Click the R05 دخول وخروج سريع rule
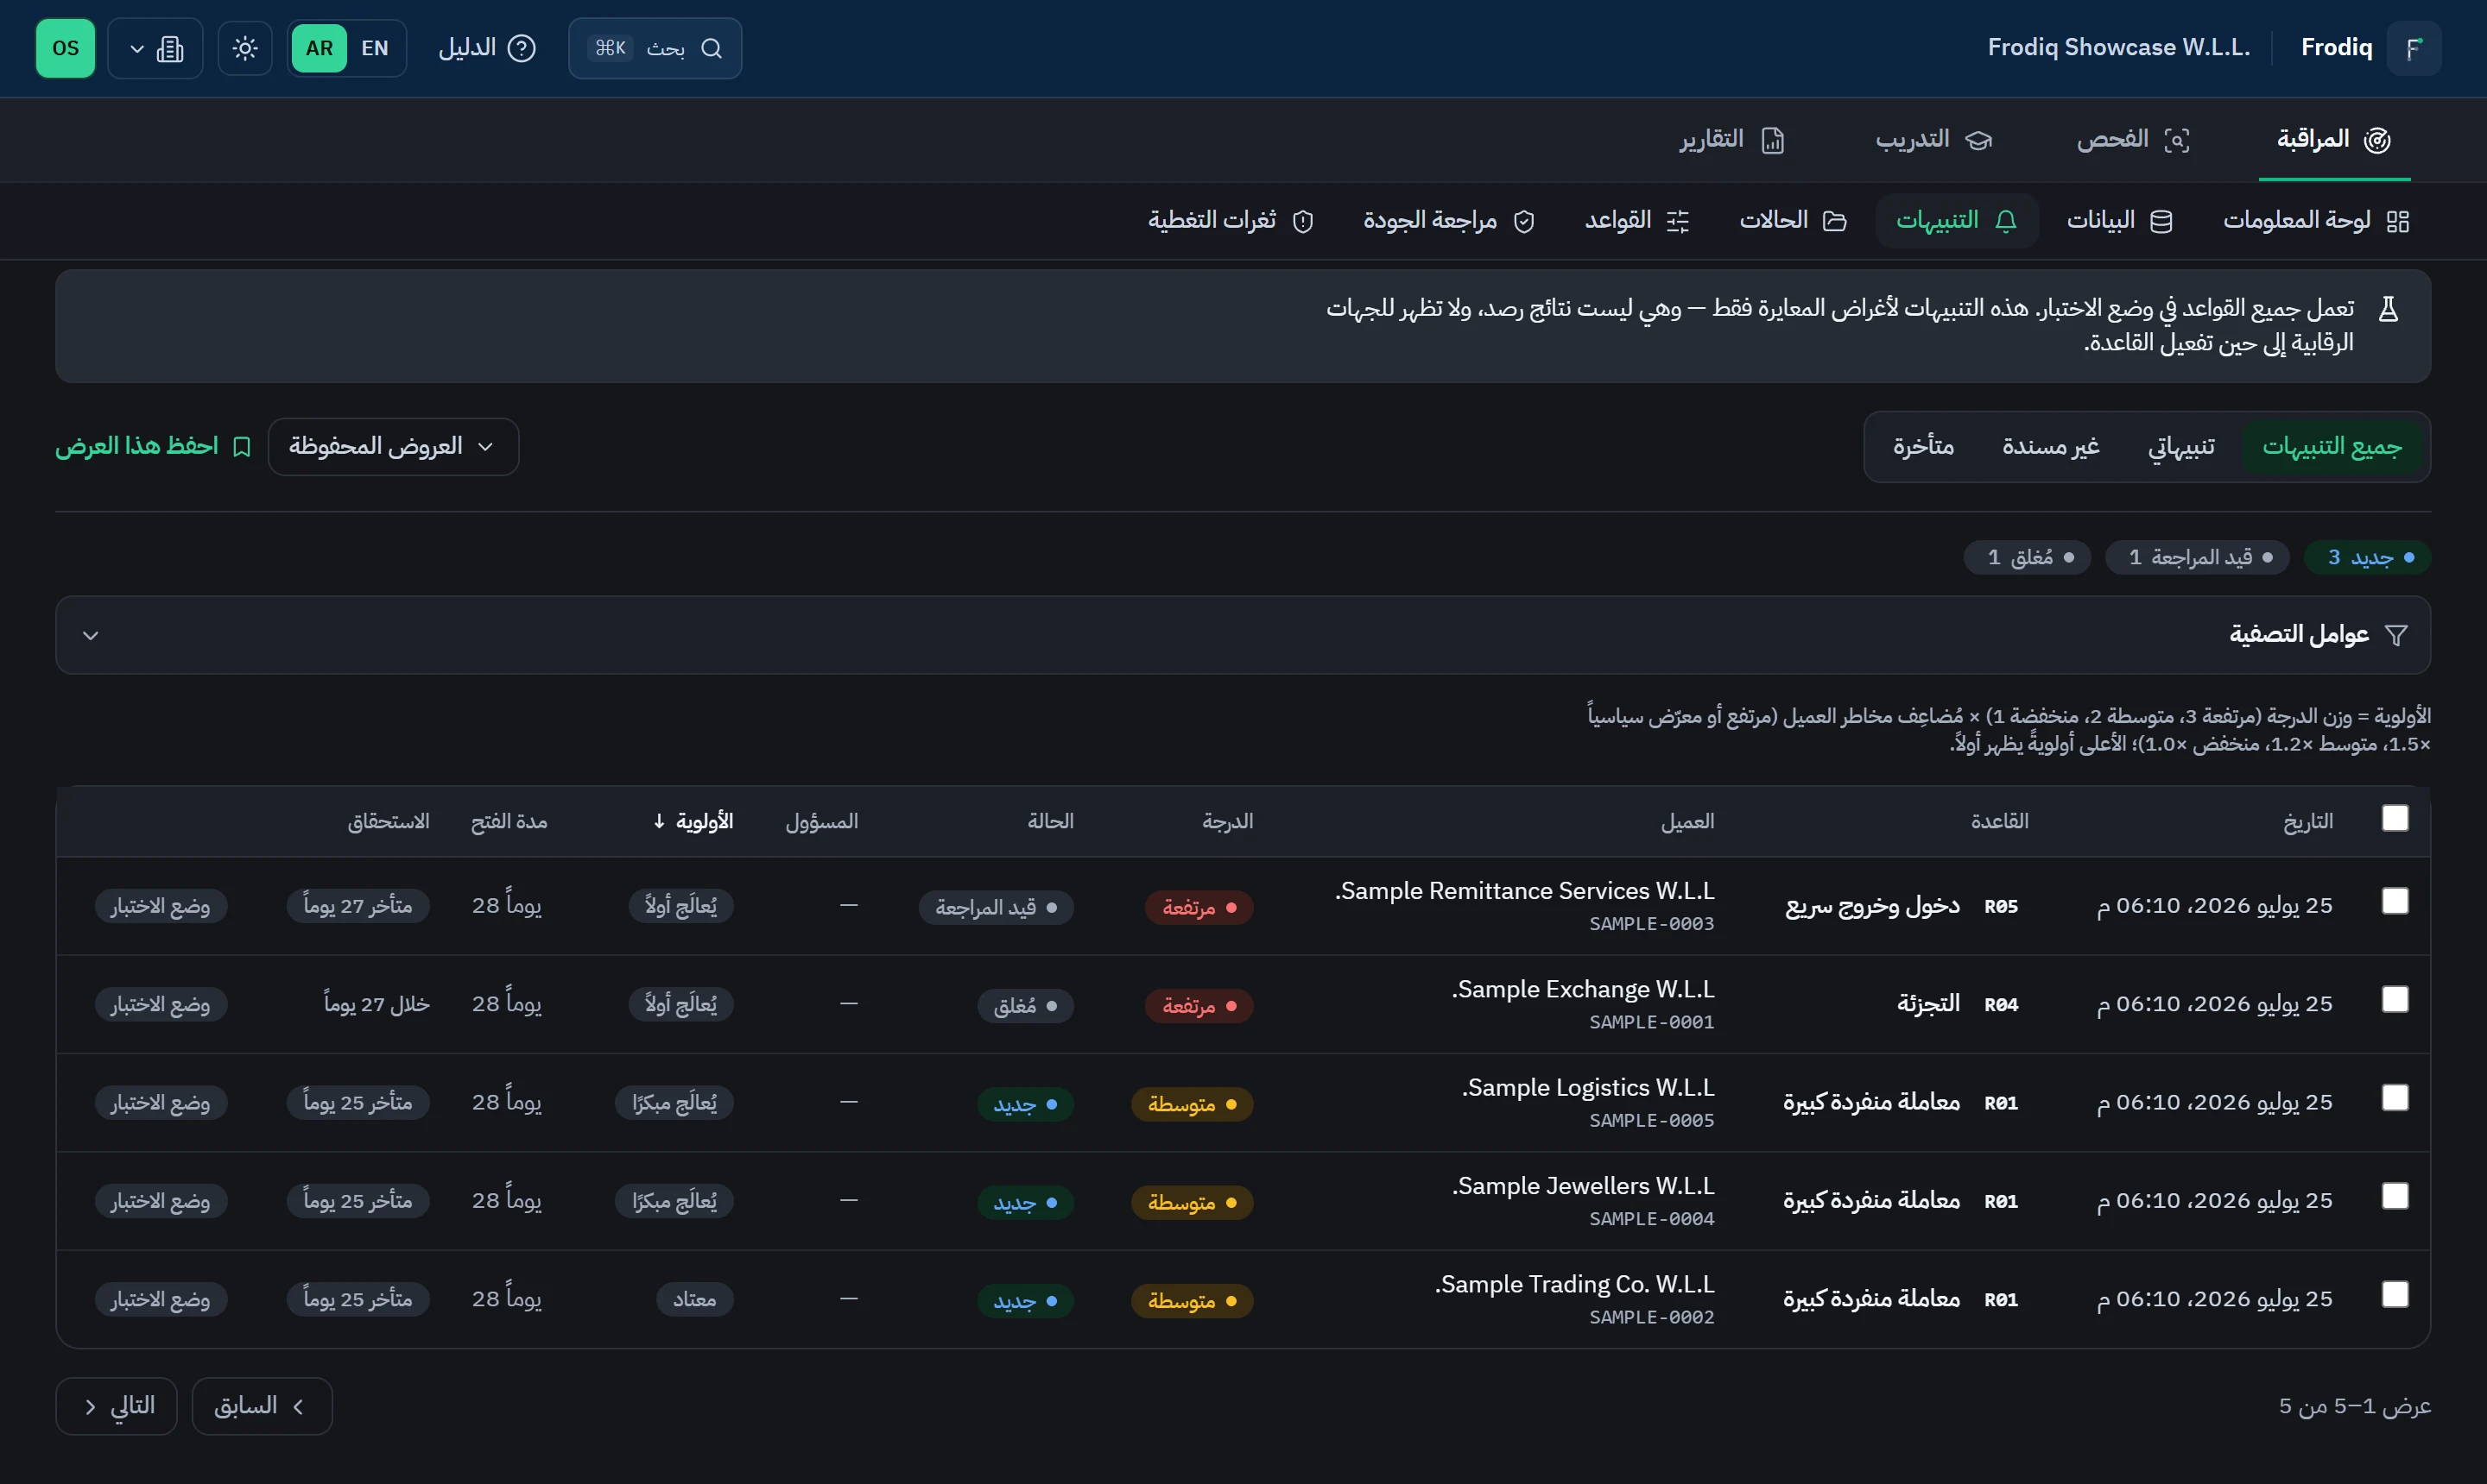This screenshot has width=2487, height=1484. (1902, 906)
